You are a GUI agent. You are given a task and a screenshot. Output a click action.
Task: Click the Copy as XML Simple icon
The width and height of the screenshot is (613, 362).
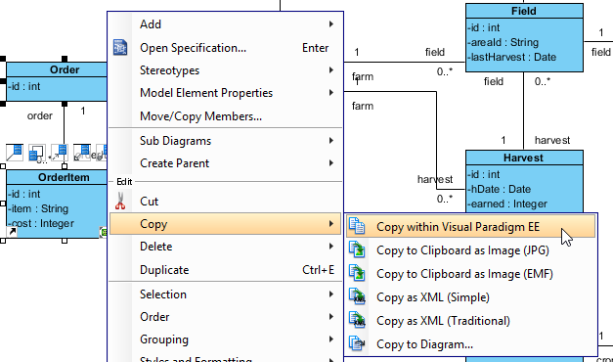(357, 296)
